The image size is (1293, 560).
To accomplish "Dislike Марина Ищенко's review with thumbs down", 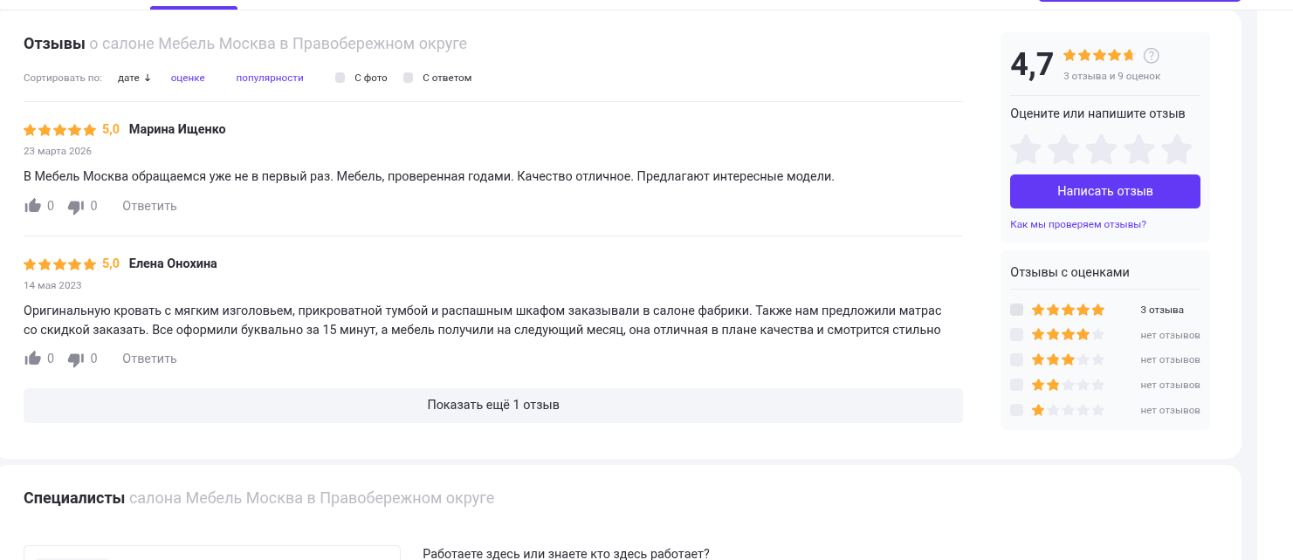I will 76,207.
